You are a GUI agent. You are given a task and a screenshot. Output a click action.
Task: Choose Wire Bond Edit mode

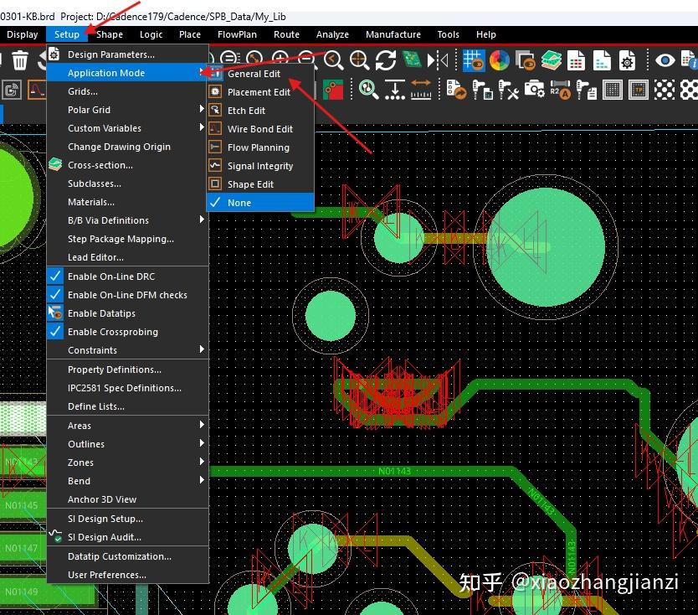coord(260,129)
